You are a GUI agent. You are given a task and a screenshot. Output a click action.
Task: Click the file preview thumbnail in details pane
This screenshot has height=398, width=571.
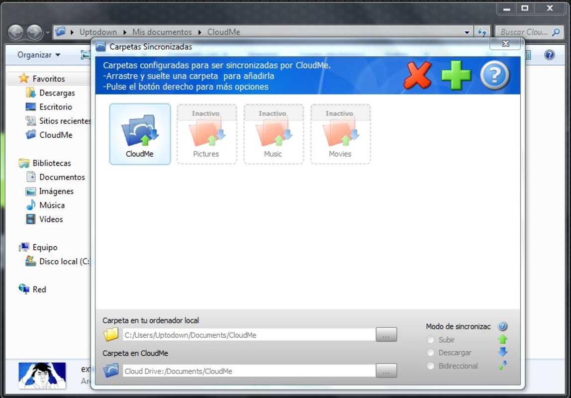click(x=42, y=375)
